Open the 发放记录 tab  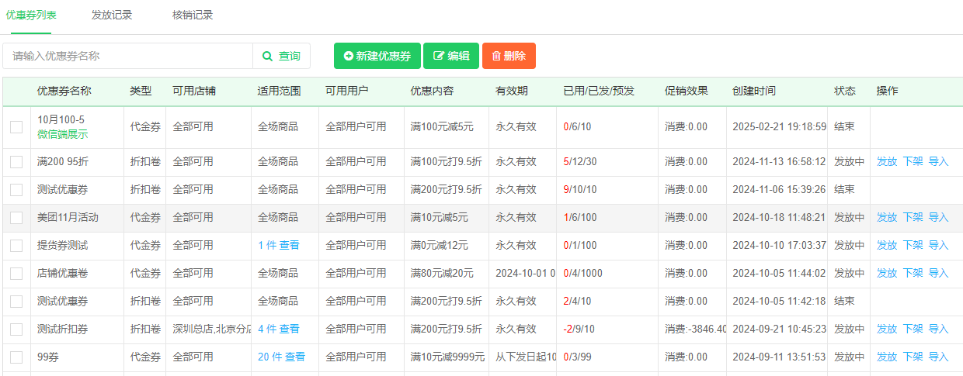coord(112,15)
